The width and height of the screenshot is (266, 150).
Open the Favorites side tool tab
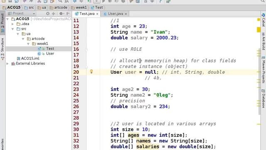click(x=2, y=145)
